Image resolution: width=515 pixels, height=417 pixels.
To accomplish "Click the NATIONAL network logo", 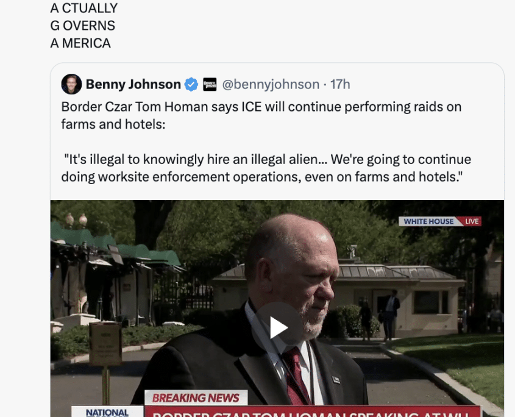I will [107, 412].
